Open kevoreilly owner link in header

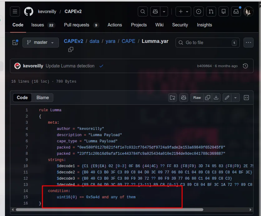click(x=47, y=11)
